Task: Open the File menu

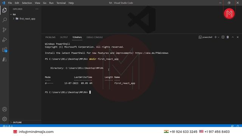Action: pos(10,3)
